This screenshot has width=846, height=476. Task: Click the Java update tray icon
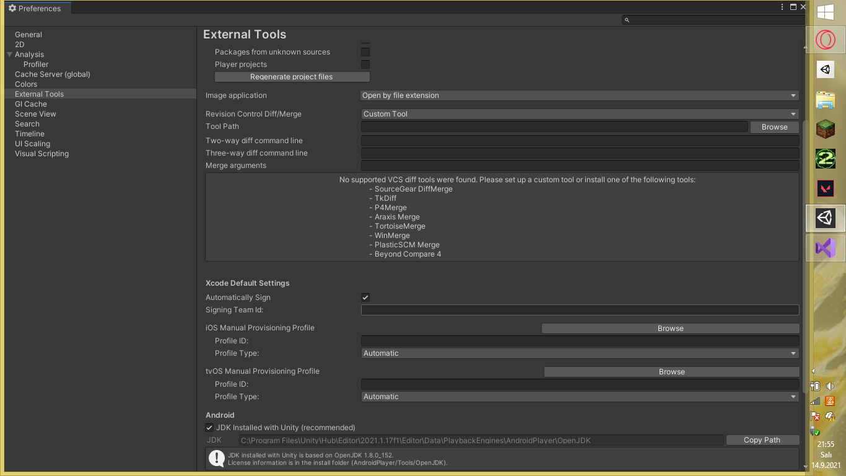830,401
